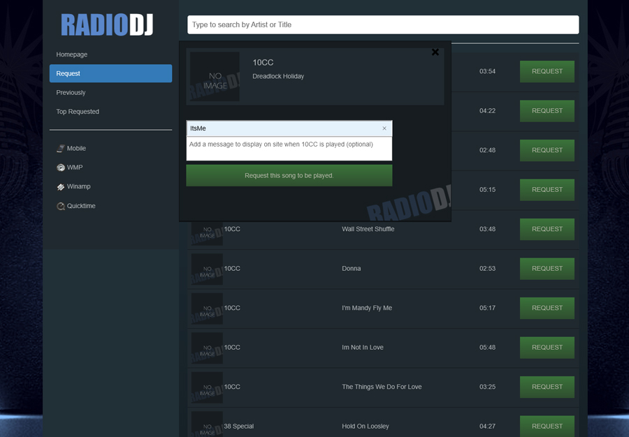Image resolution: width=629 pixels, height=437 pixels.
Task: Clear the ItsMe name field
Action: coord(384,128)
